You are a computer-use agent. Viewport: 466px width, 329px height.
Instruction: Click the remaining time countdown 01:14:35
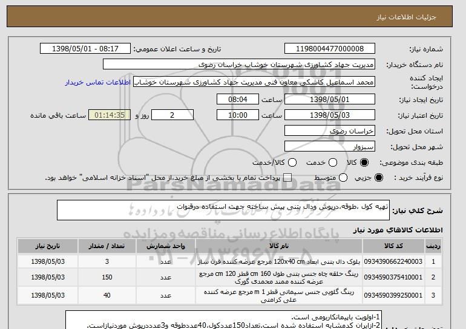point(110,115)
